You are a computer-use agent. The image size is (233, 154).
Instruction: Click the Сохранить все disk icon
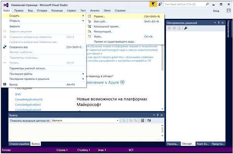5,47
